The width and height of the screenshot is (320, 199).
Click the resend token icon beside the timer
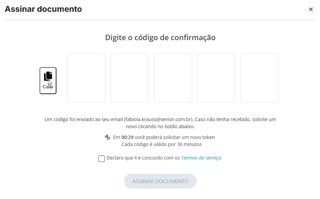(x=107, y=137)
